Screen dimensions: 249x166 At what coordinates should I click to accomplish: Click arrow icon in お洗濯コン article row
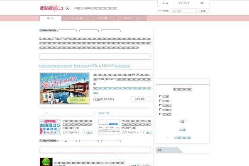click(x=85, y=132)
